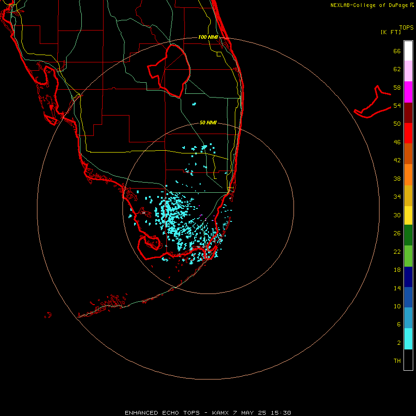Click the light orange legend swatch

click(x=408, y=175)
